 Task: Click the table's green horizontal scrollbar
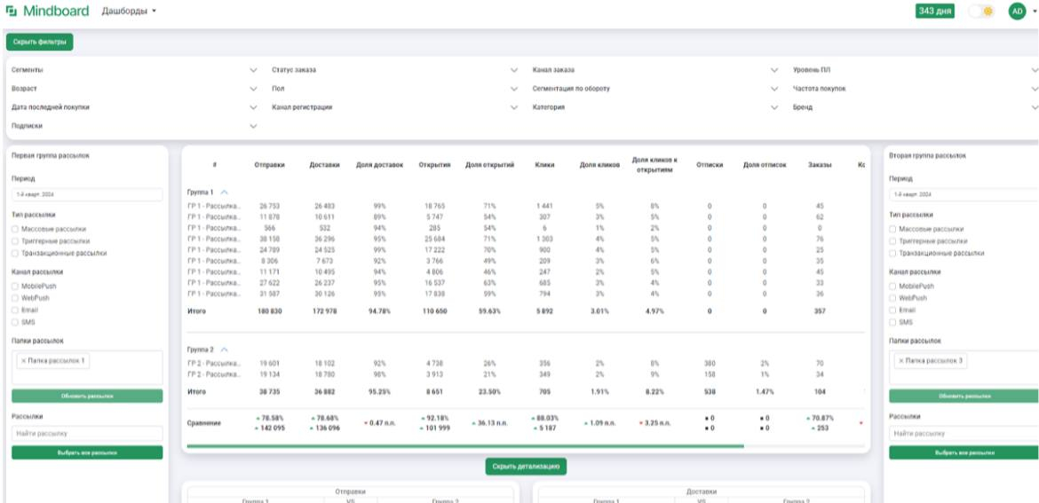(x=465, y=446)
